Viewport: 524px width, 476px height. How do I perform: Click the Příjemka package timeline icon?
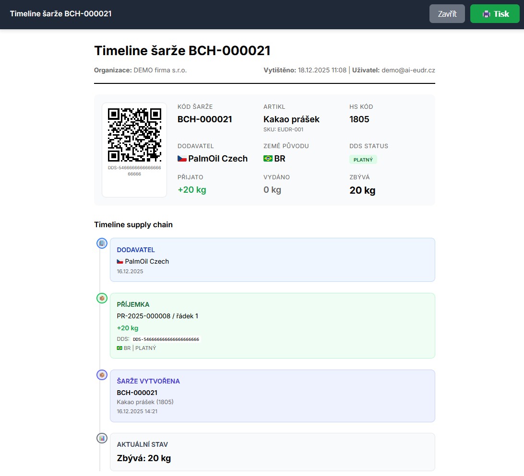(x=102, y=298)
